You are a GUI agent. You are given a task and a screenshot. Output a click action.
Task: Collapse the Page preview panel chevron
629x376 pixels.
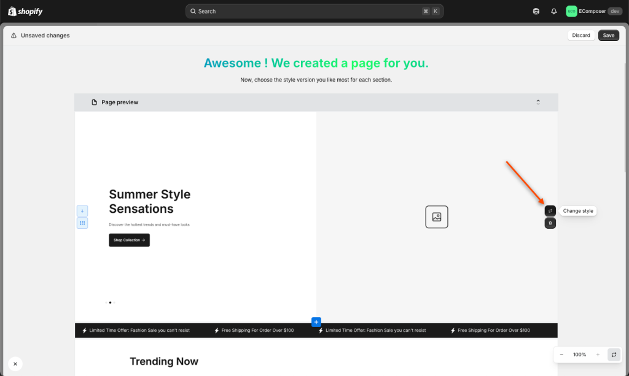click(x=538, y=102)
